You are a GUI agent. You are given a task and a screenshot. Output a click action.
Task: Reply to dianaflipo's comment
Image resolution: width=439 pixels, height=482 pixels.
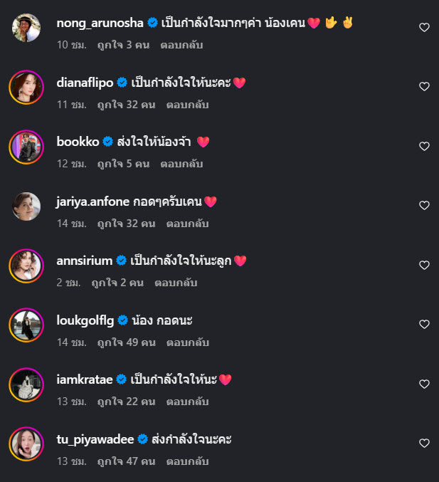point(187,105)
